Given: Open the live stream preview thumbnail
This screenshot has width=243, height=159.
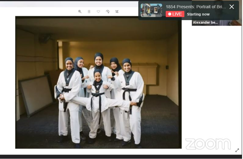Looking at the screenshot, I should click(151, 10).
